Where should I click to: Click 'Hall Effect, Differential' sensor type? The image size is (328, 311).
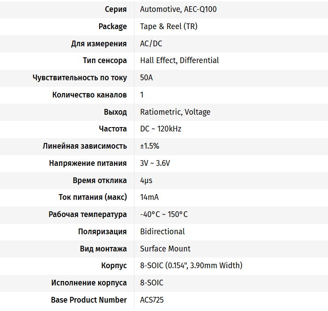[x=179, y=60]
